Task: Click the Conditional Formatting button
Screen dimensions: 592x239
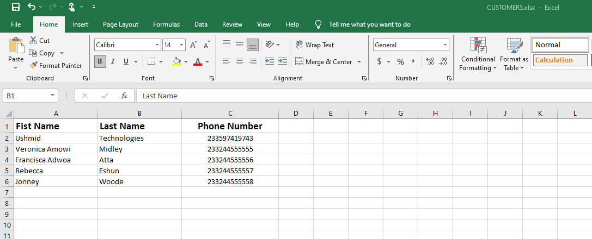Action: click(x=478, y=55)
